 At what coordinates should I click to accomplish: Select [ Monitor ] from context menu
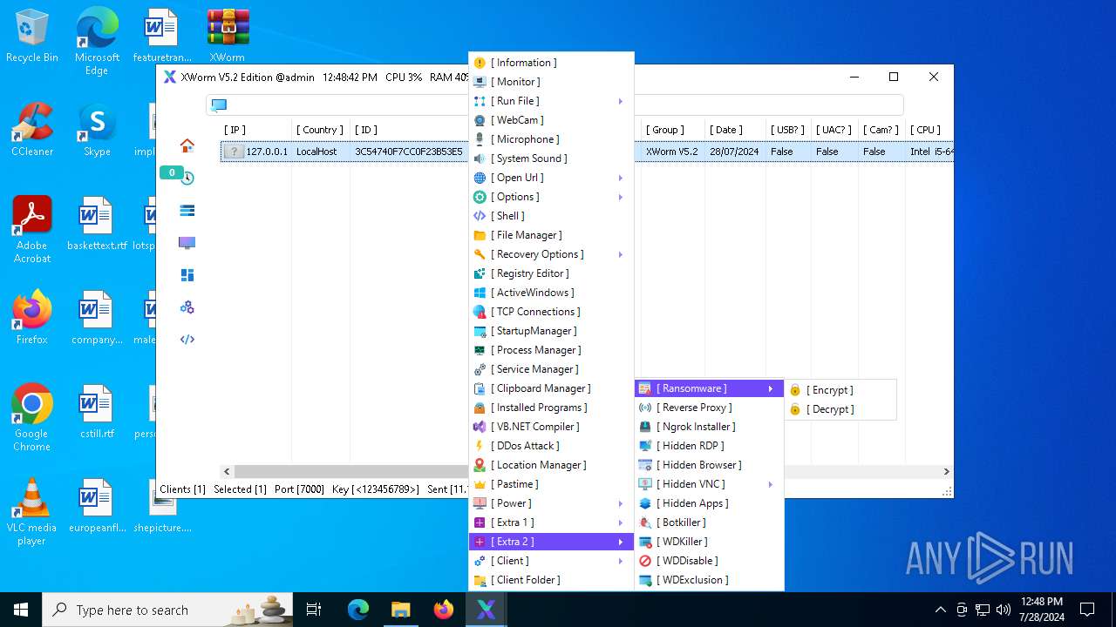point(551,82)
